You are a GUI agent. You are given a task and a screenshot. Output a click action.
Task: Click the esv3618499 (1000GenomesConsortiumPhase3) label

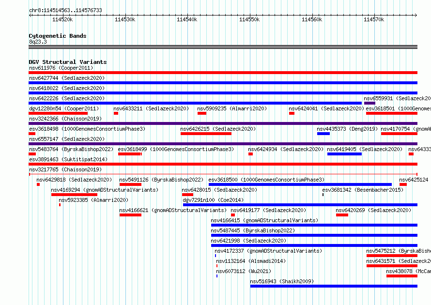(x=176, y=149)
